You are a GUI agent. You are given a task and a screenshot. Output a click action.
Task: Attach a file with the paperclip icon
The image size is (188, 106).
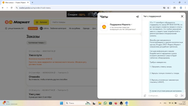pos(145,96)
